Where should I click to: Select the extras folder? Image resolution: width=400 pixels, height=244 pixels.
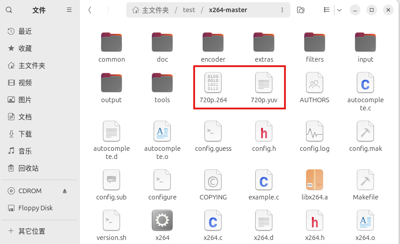click(x=264, y=48)
